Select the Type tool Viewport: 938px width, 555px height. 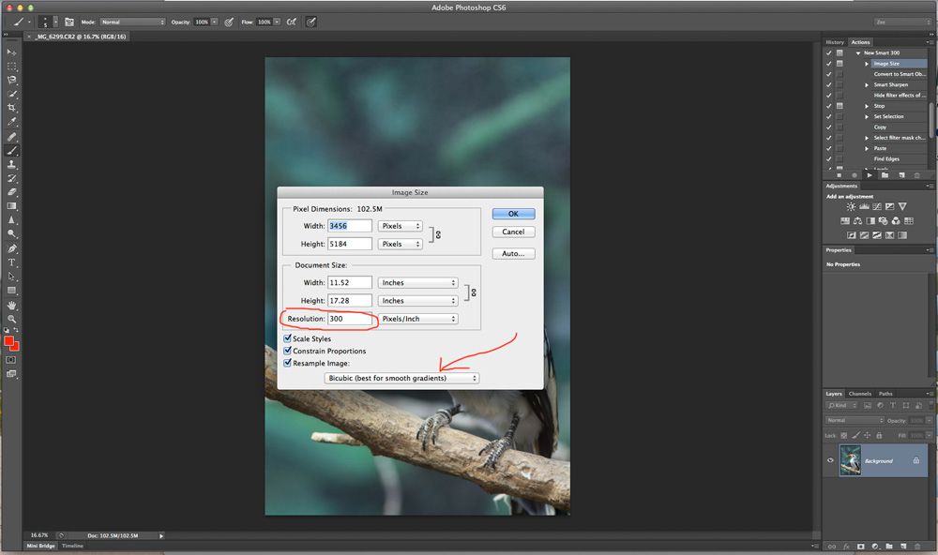(12, 262)
